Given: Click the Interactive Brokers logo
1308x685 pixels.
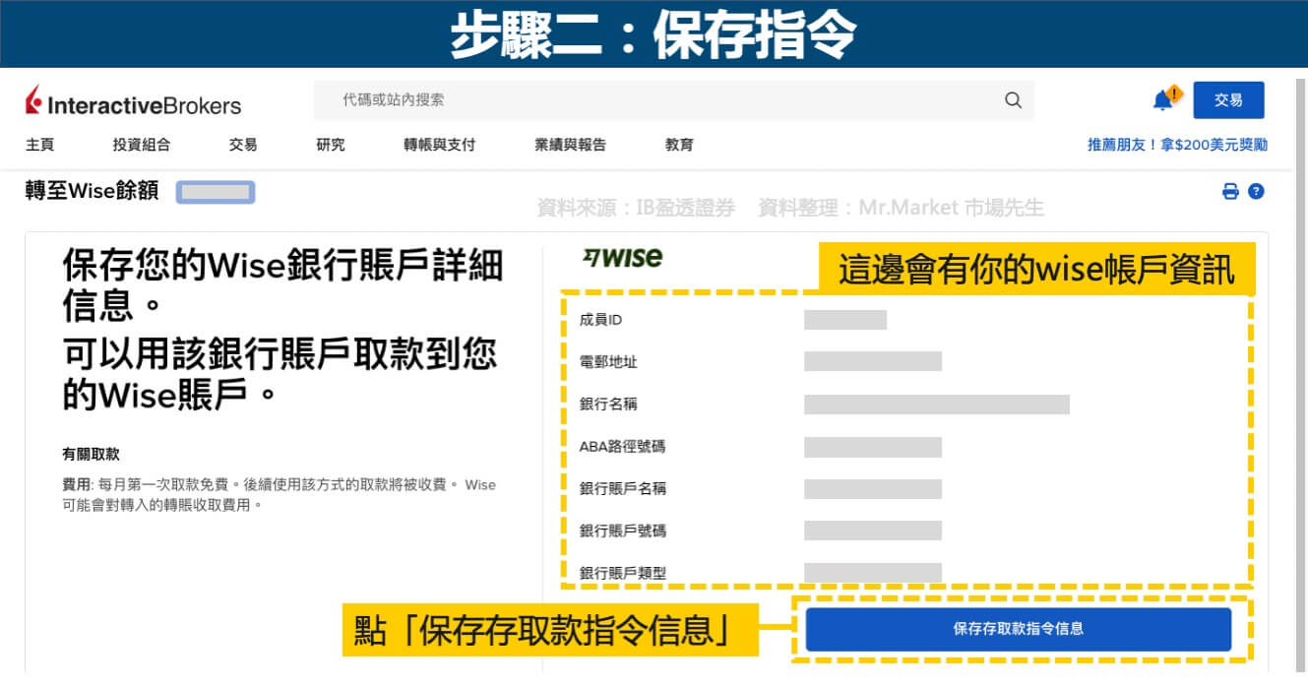Looking at the screenshot, I should (x=133, y=101).
